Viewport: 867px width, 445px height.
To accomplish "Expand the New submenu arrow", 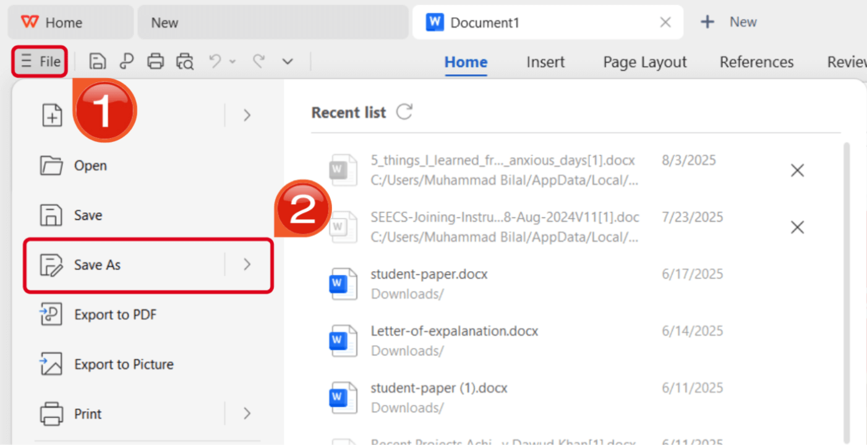I will (x=247, y=115).
